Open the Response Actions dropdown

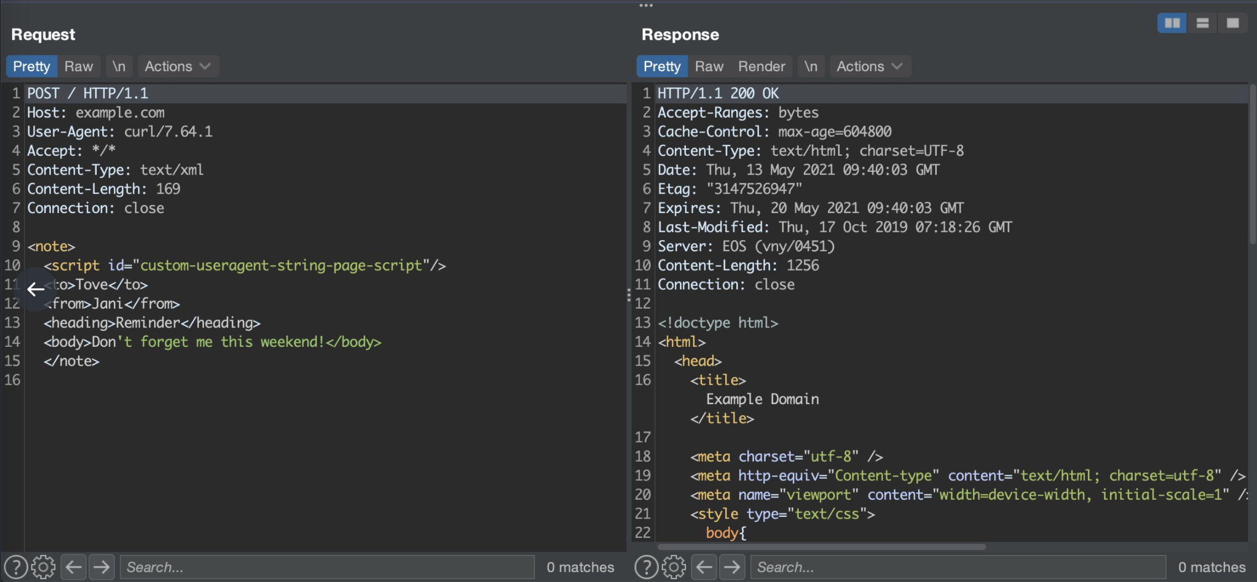click(870, 66)
